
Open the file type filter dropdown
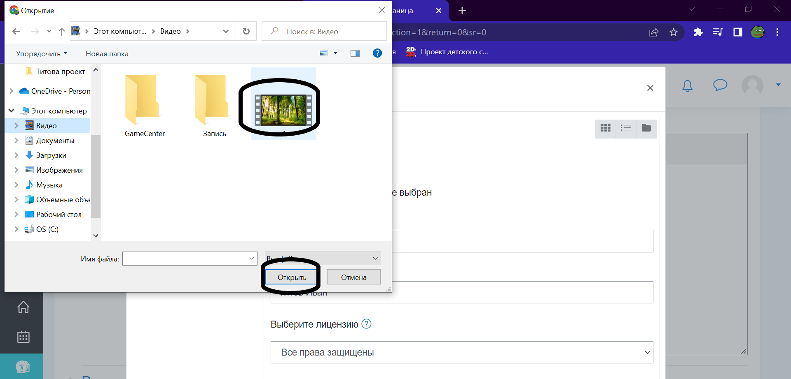pos(323,259)
